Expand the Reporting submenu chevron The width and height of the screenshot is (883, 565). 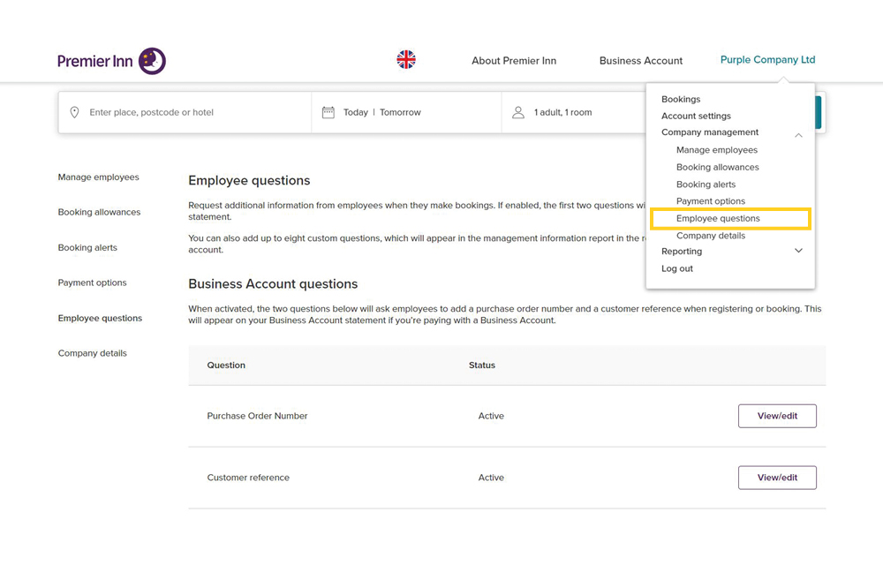(x=798, y=251)
